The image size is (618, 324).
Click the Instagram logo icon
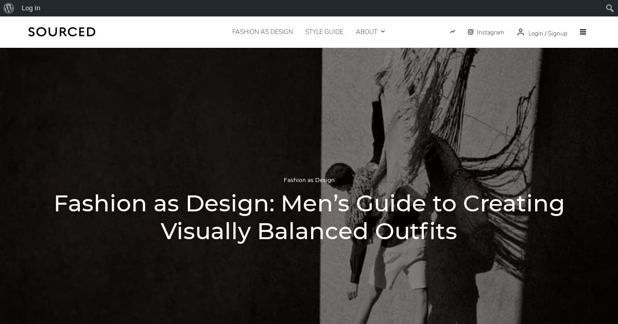coord(471,32)
